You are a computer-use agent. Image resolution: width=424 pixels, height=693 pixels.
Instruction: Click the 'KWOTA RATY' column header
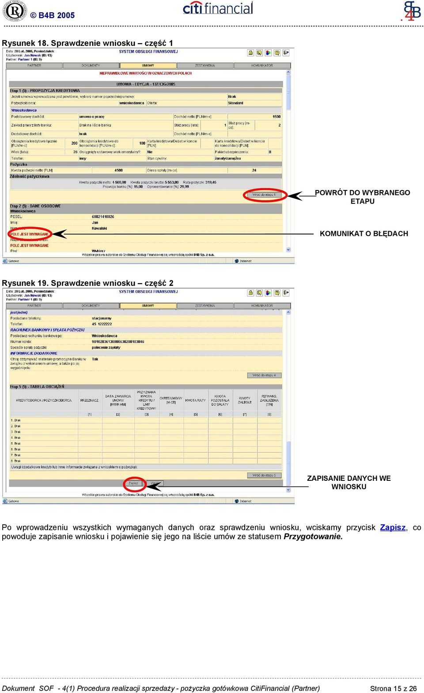[195, 400]
